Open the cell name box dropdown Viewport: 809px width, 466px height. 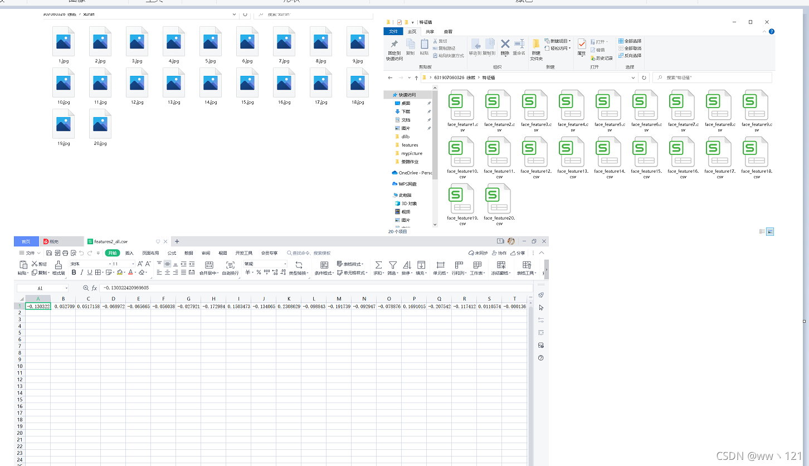click(66, 289)
